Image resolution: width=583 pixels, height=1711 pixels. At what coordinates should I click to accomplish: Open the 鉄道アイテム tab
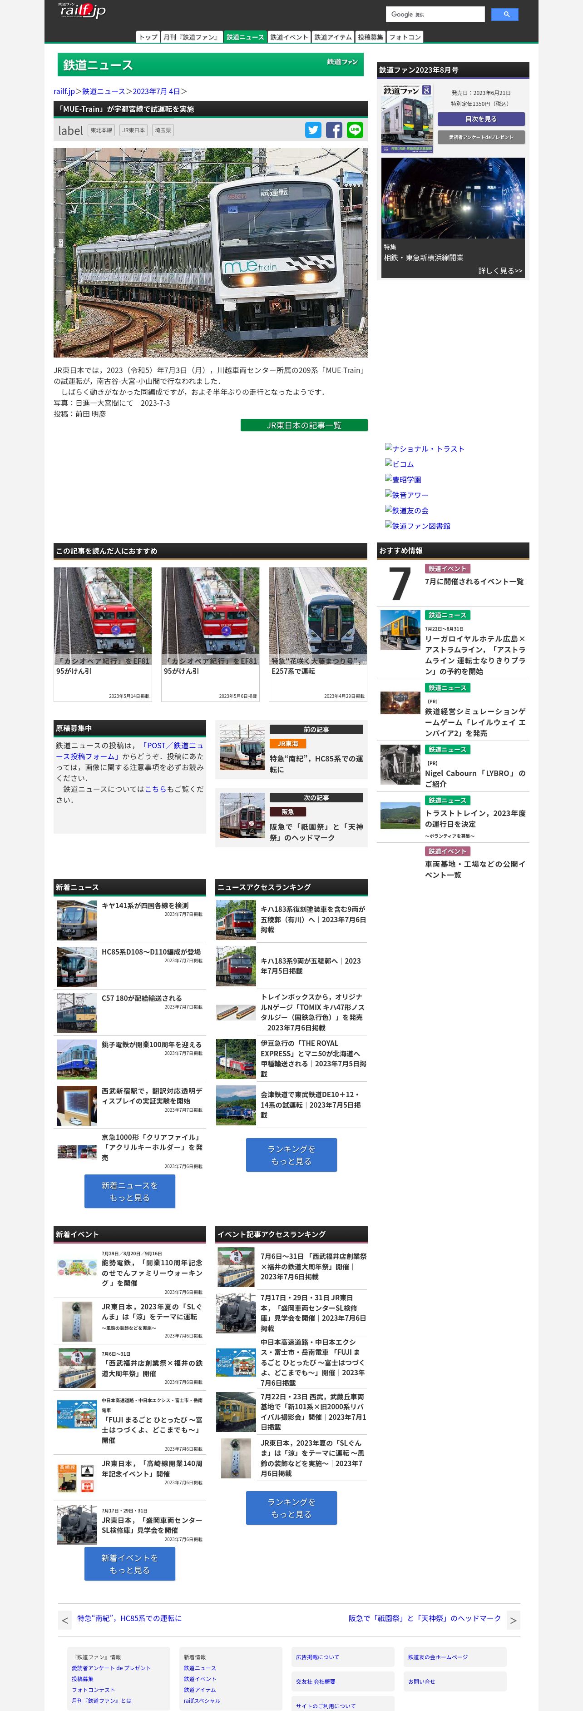[x=333, y=37]
